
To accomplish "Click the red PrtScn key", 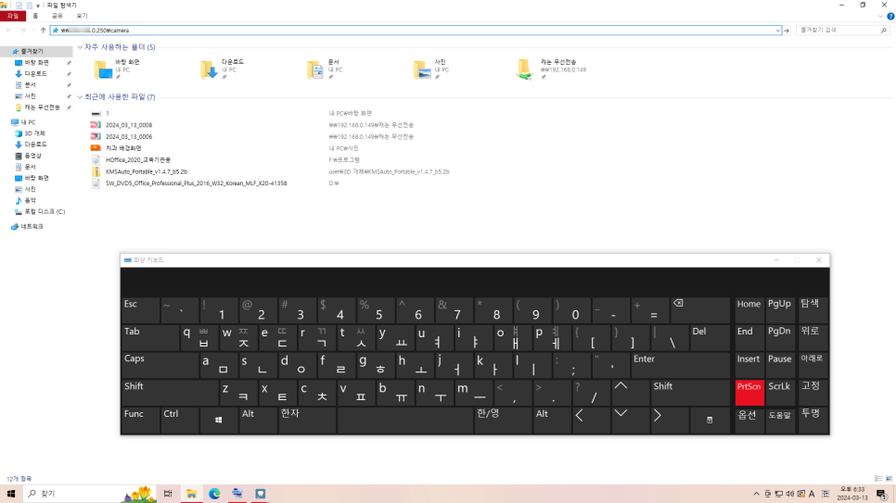I will pyautogui.click(x=749, y=392).
